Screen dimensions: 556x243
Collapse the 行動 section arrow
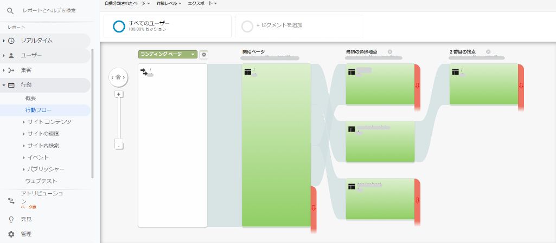coord(4,86)
